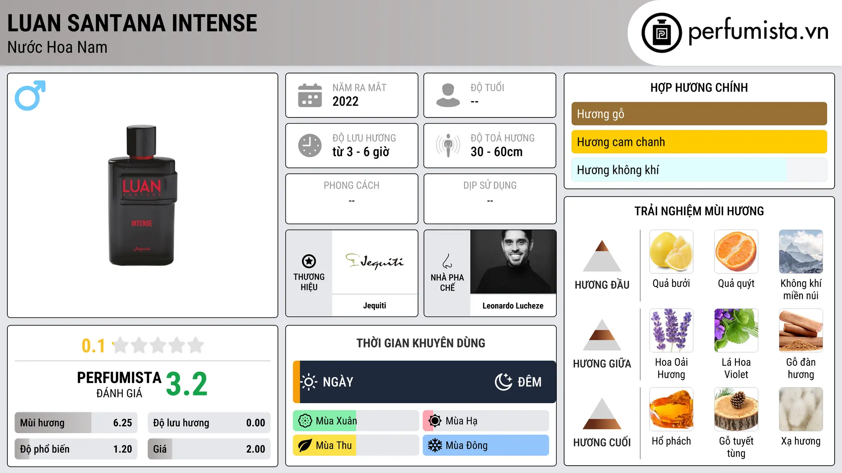Click the five-star rating row
Viewport: 842px width, 473px height.
click(158, 345)
